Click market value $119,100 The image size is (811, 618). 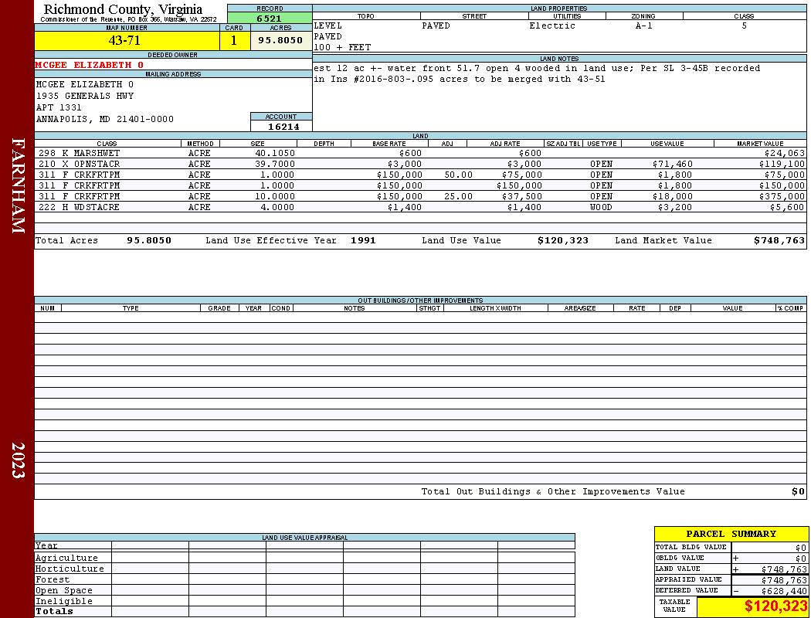pyautogui.click(x=782, y=164)
